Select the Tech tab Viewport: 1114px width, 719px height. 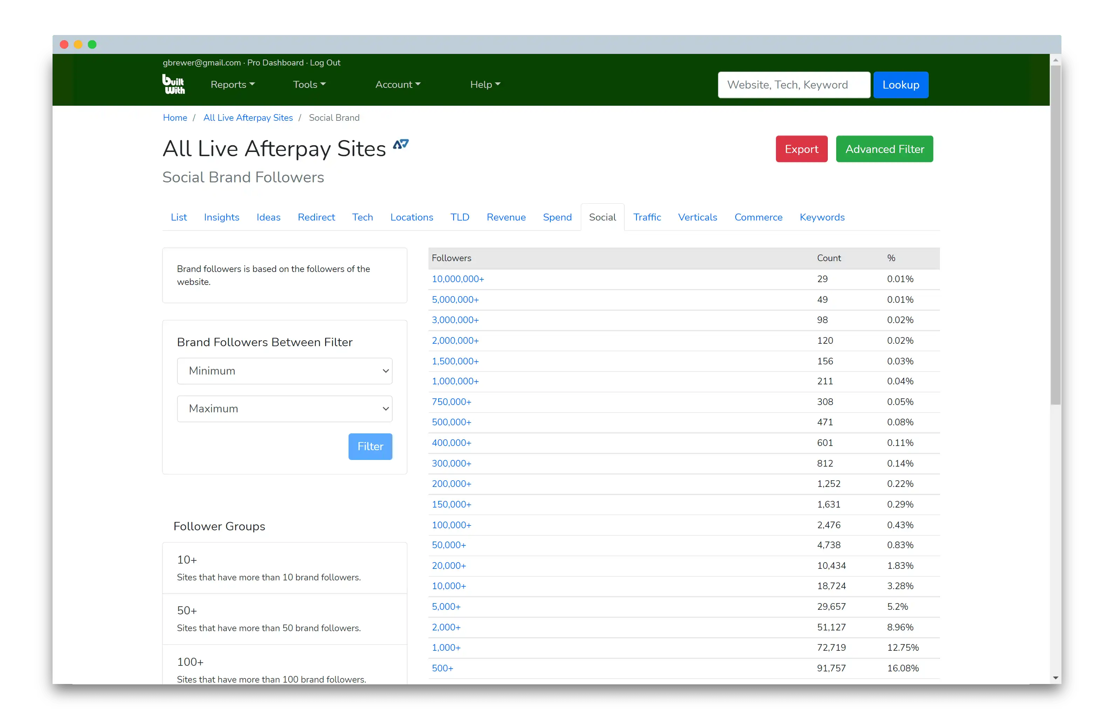(x=362, y=217)
